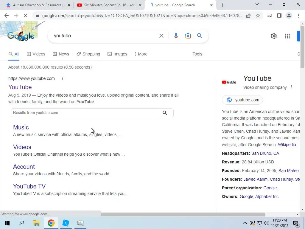This screenshot has height=229, width=305.
Task: Click the browser forward arrow
Action: (x=16, y=16)
